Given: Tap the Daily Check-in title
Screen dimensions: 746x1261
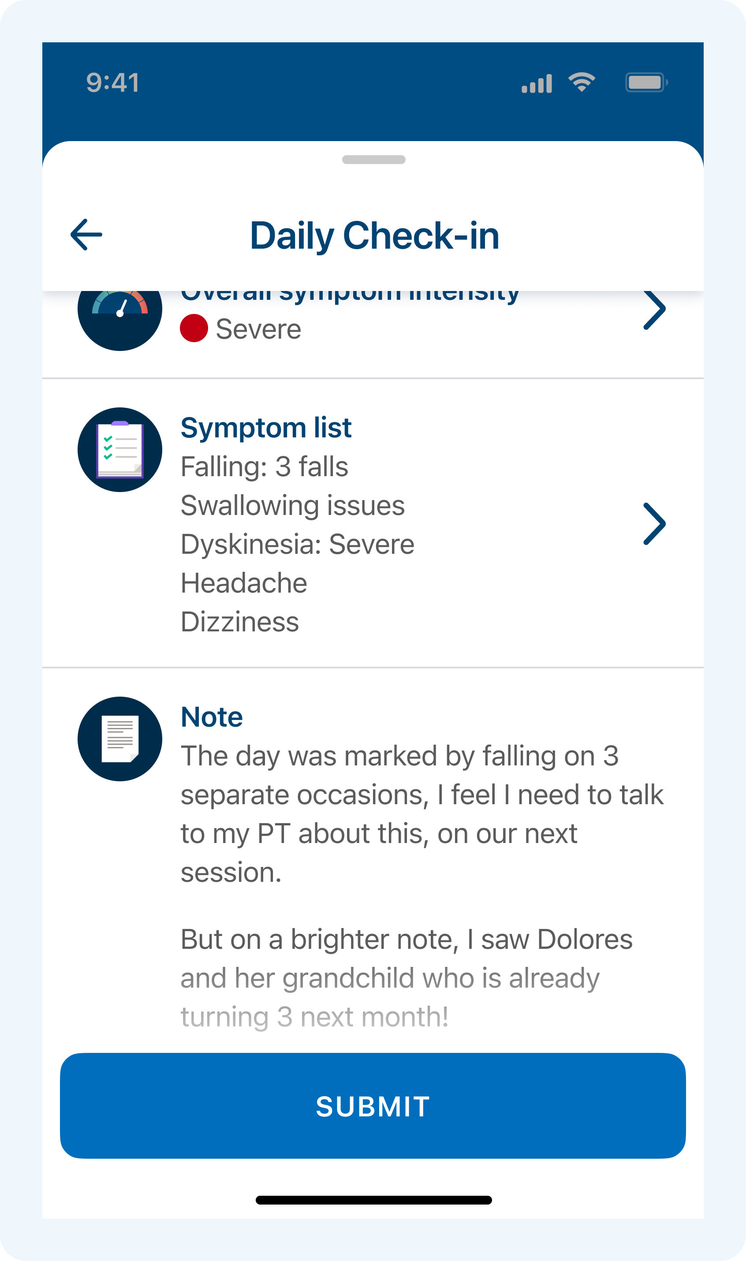Looking at the screenshot, I should 374,235.
